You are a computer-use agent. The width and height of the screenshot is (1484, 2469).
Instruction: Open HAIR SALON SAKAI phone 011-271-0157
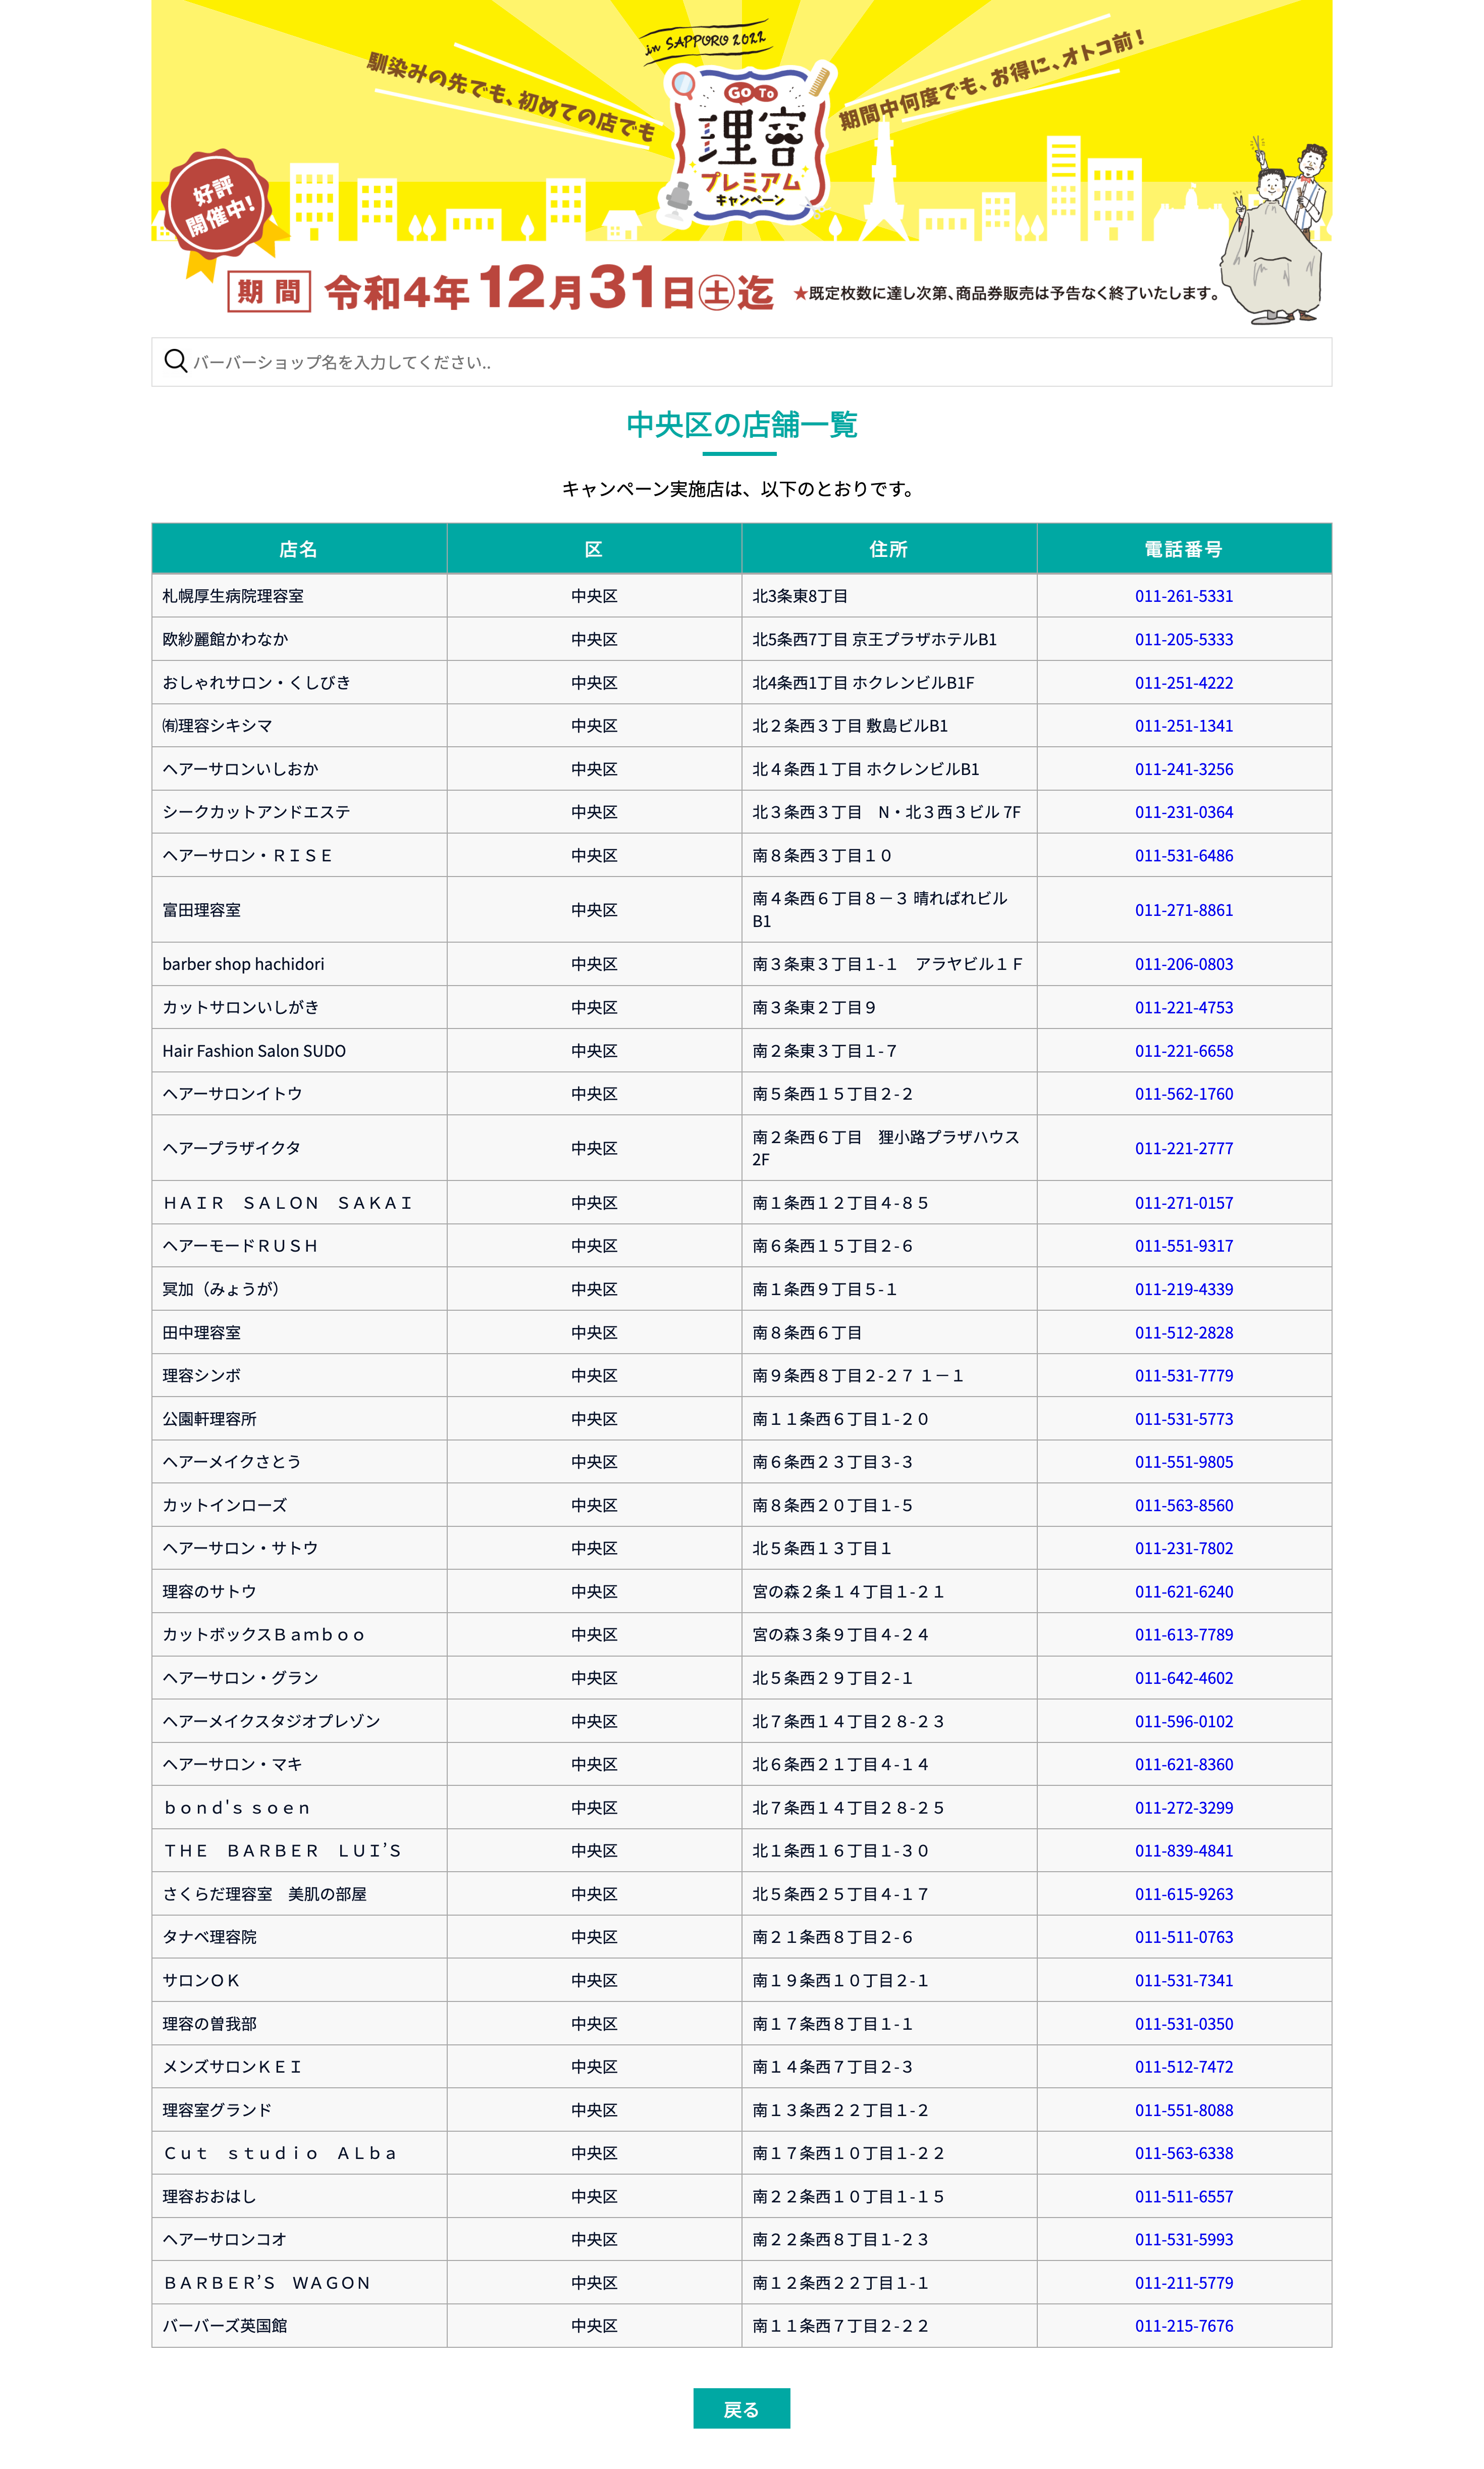coord(1183,1203)
